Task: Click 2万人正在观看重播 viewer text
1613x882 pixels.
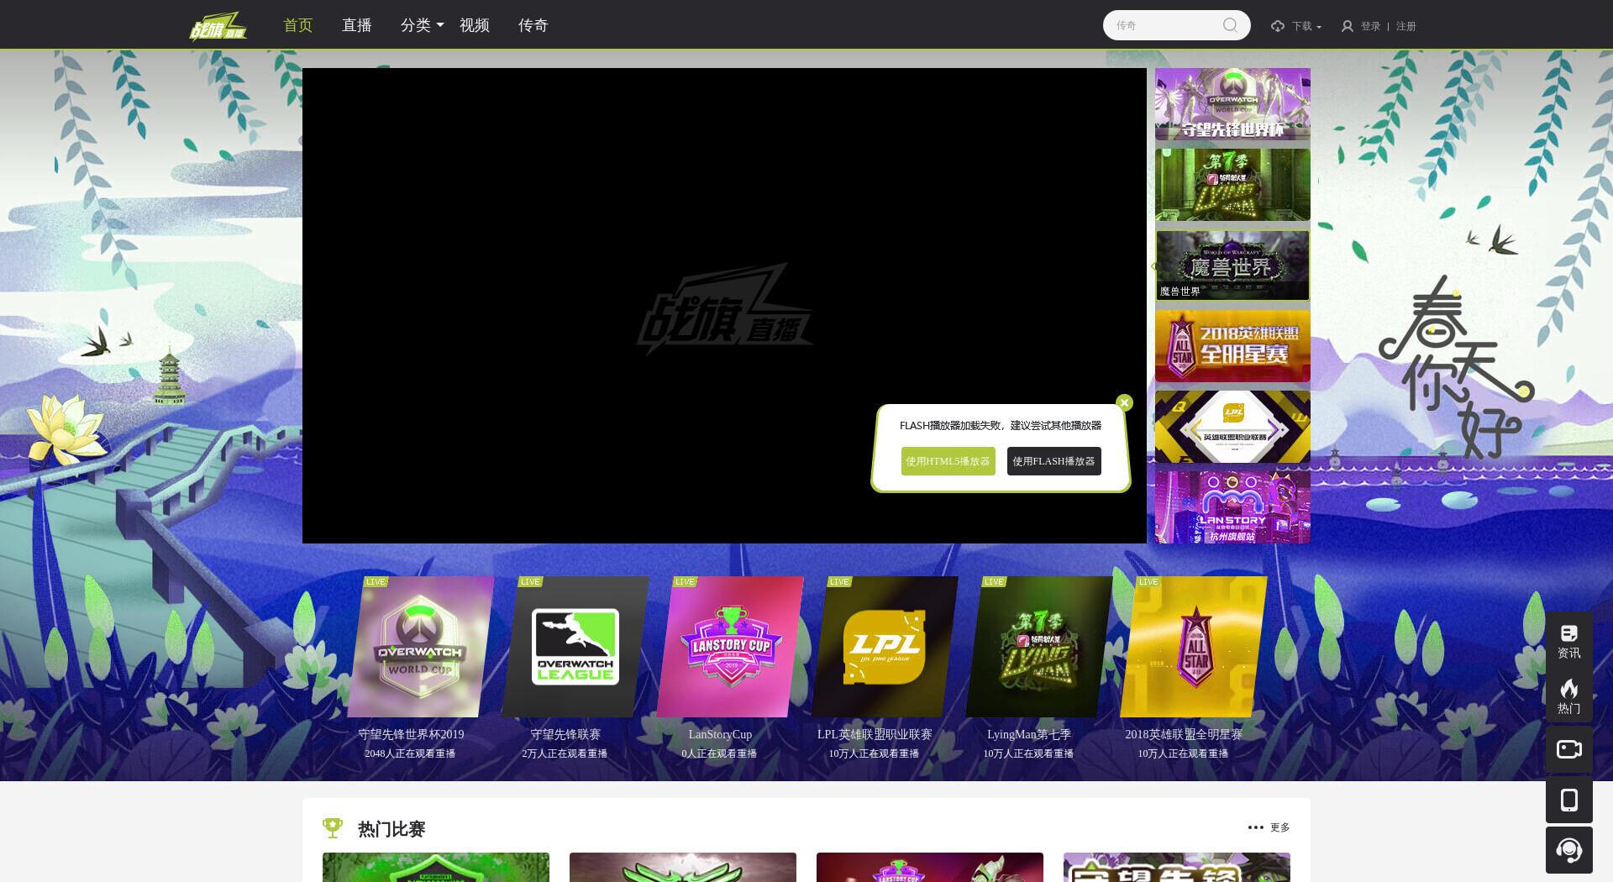Action: (x=565, y=753)
